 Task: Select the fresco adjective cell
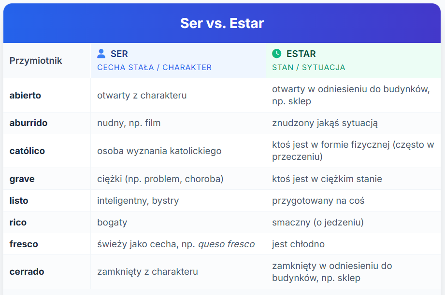pyautogui.click(x=47, y=244)
